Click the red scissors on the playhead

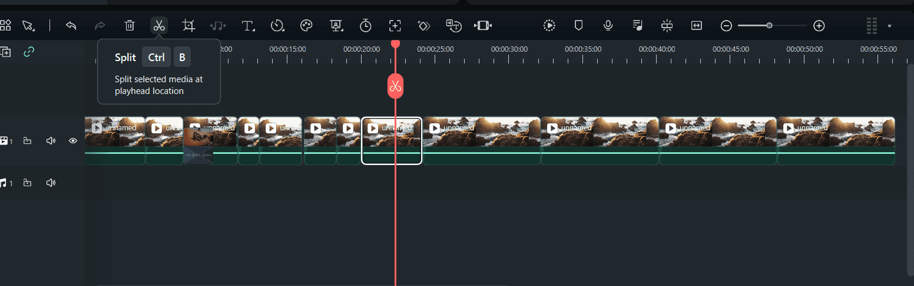point(395,87)
